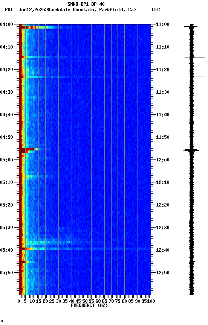Click the 12:30 UTC time label
The image size is (208, 325).
pos(163,228)
